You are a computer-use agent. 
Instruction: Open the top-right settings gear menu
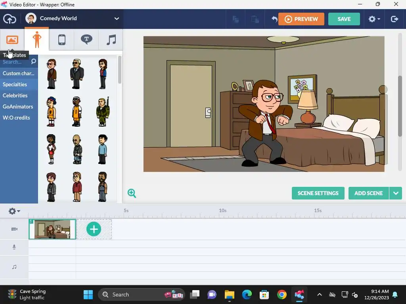point(374,19)
